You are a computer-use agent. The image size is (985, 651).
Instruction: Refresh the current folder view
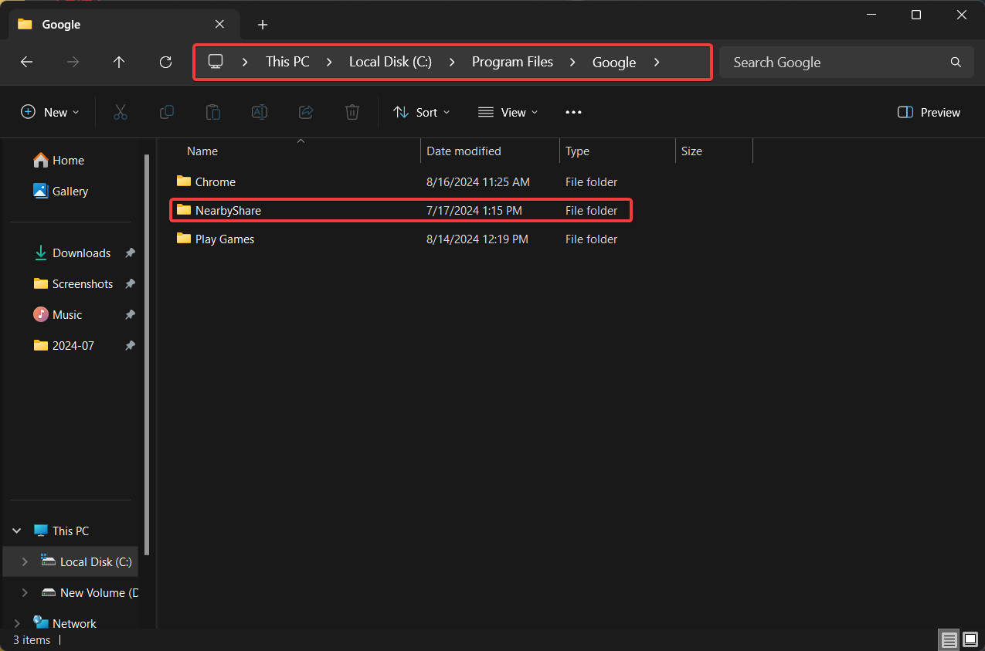pyautogui.click(x=165, y=63)
